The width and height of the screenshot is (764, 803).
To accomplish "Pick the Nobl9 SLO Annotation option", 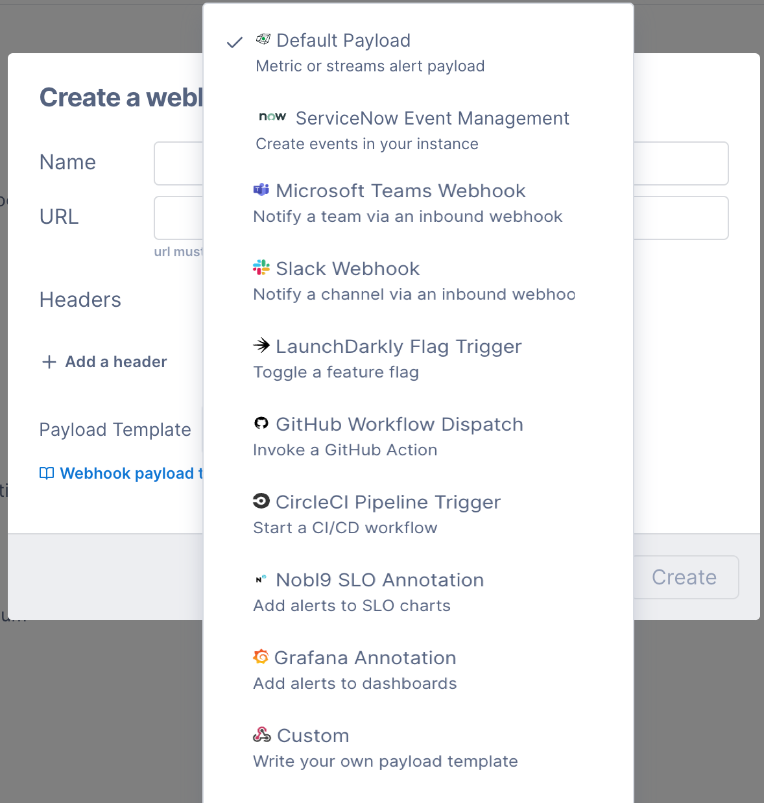I will (x=379, y=580).
